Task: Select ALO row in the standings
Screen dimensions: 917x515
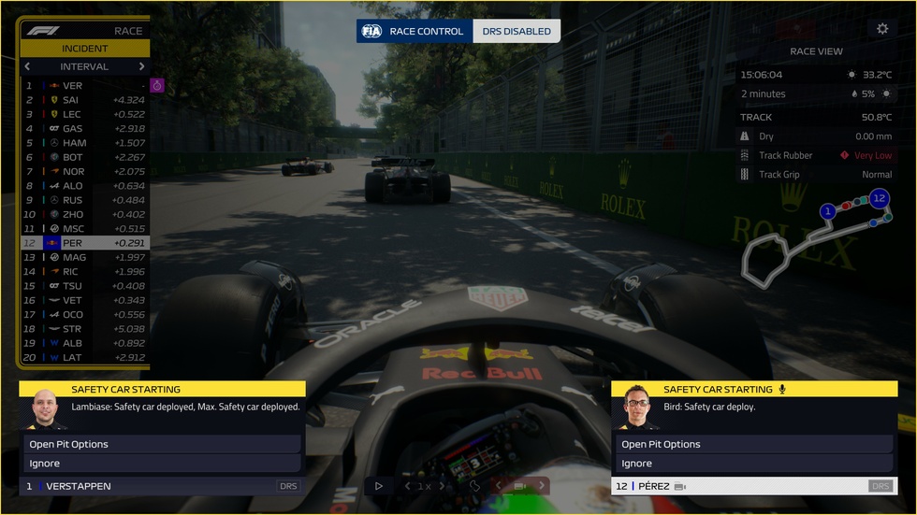Action: pos(85,186)
